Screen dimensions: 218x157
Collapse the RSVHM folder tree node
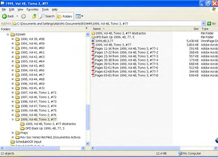[x=8, y=34]
